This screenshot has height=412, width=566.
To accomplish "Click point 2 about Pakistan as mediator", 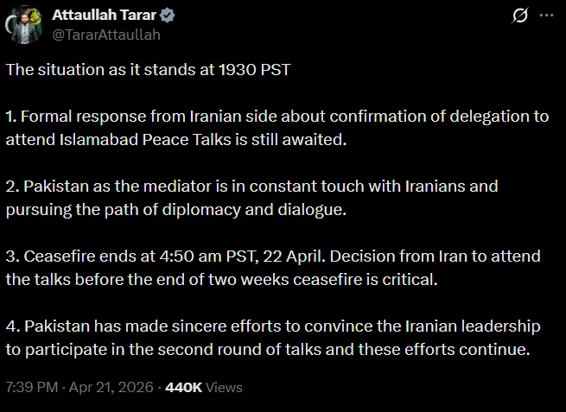I will 251,198.
